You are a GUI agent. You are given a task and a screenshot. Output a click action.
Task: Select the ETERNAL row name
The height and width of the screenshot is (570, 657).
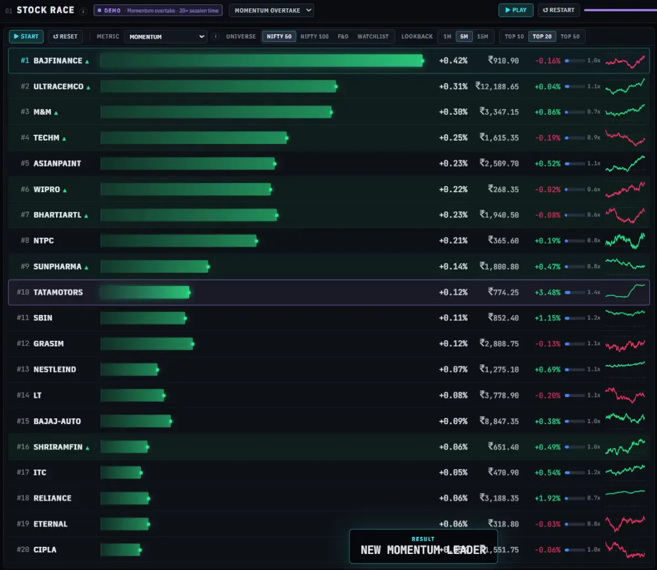pyautogui.click(x=50, y=524)
